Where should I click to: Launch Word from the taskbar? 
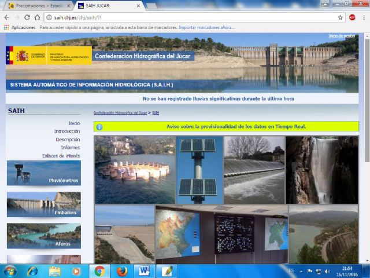tap(143, 270)
